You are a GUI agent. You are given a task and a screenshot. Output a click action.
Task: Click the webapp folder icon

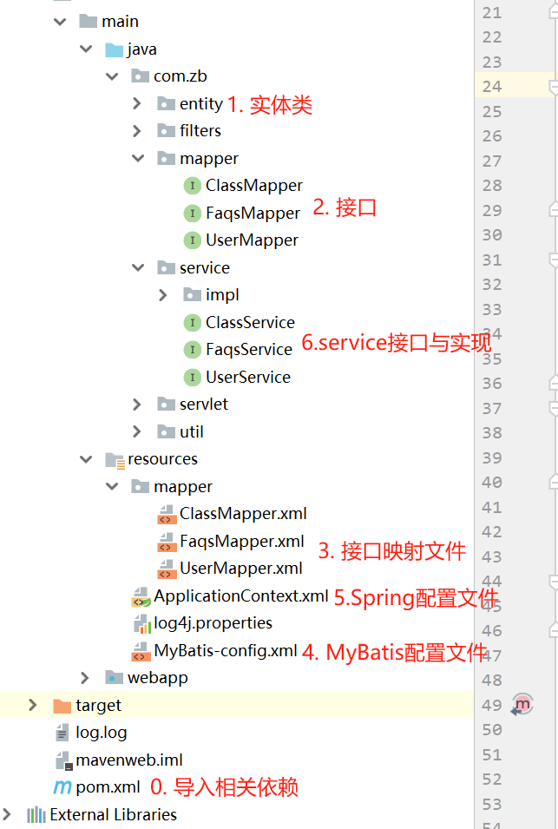tap(115, 677)
